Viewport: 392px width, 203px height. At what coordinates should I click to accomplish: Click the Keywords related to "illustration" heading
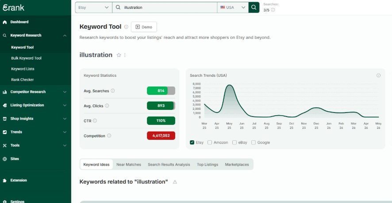click(124, 182)
